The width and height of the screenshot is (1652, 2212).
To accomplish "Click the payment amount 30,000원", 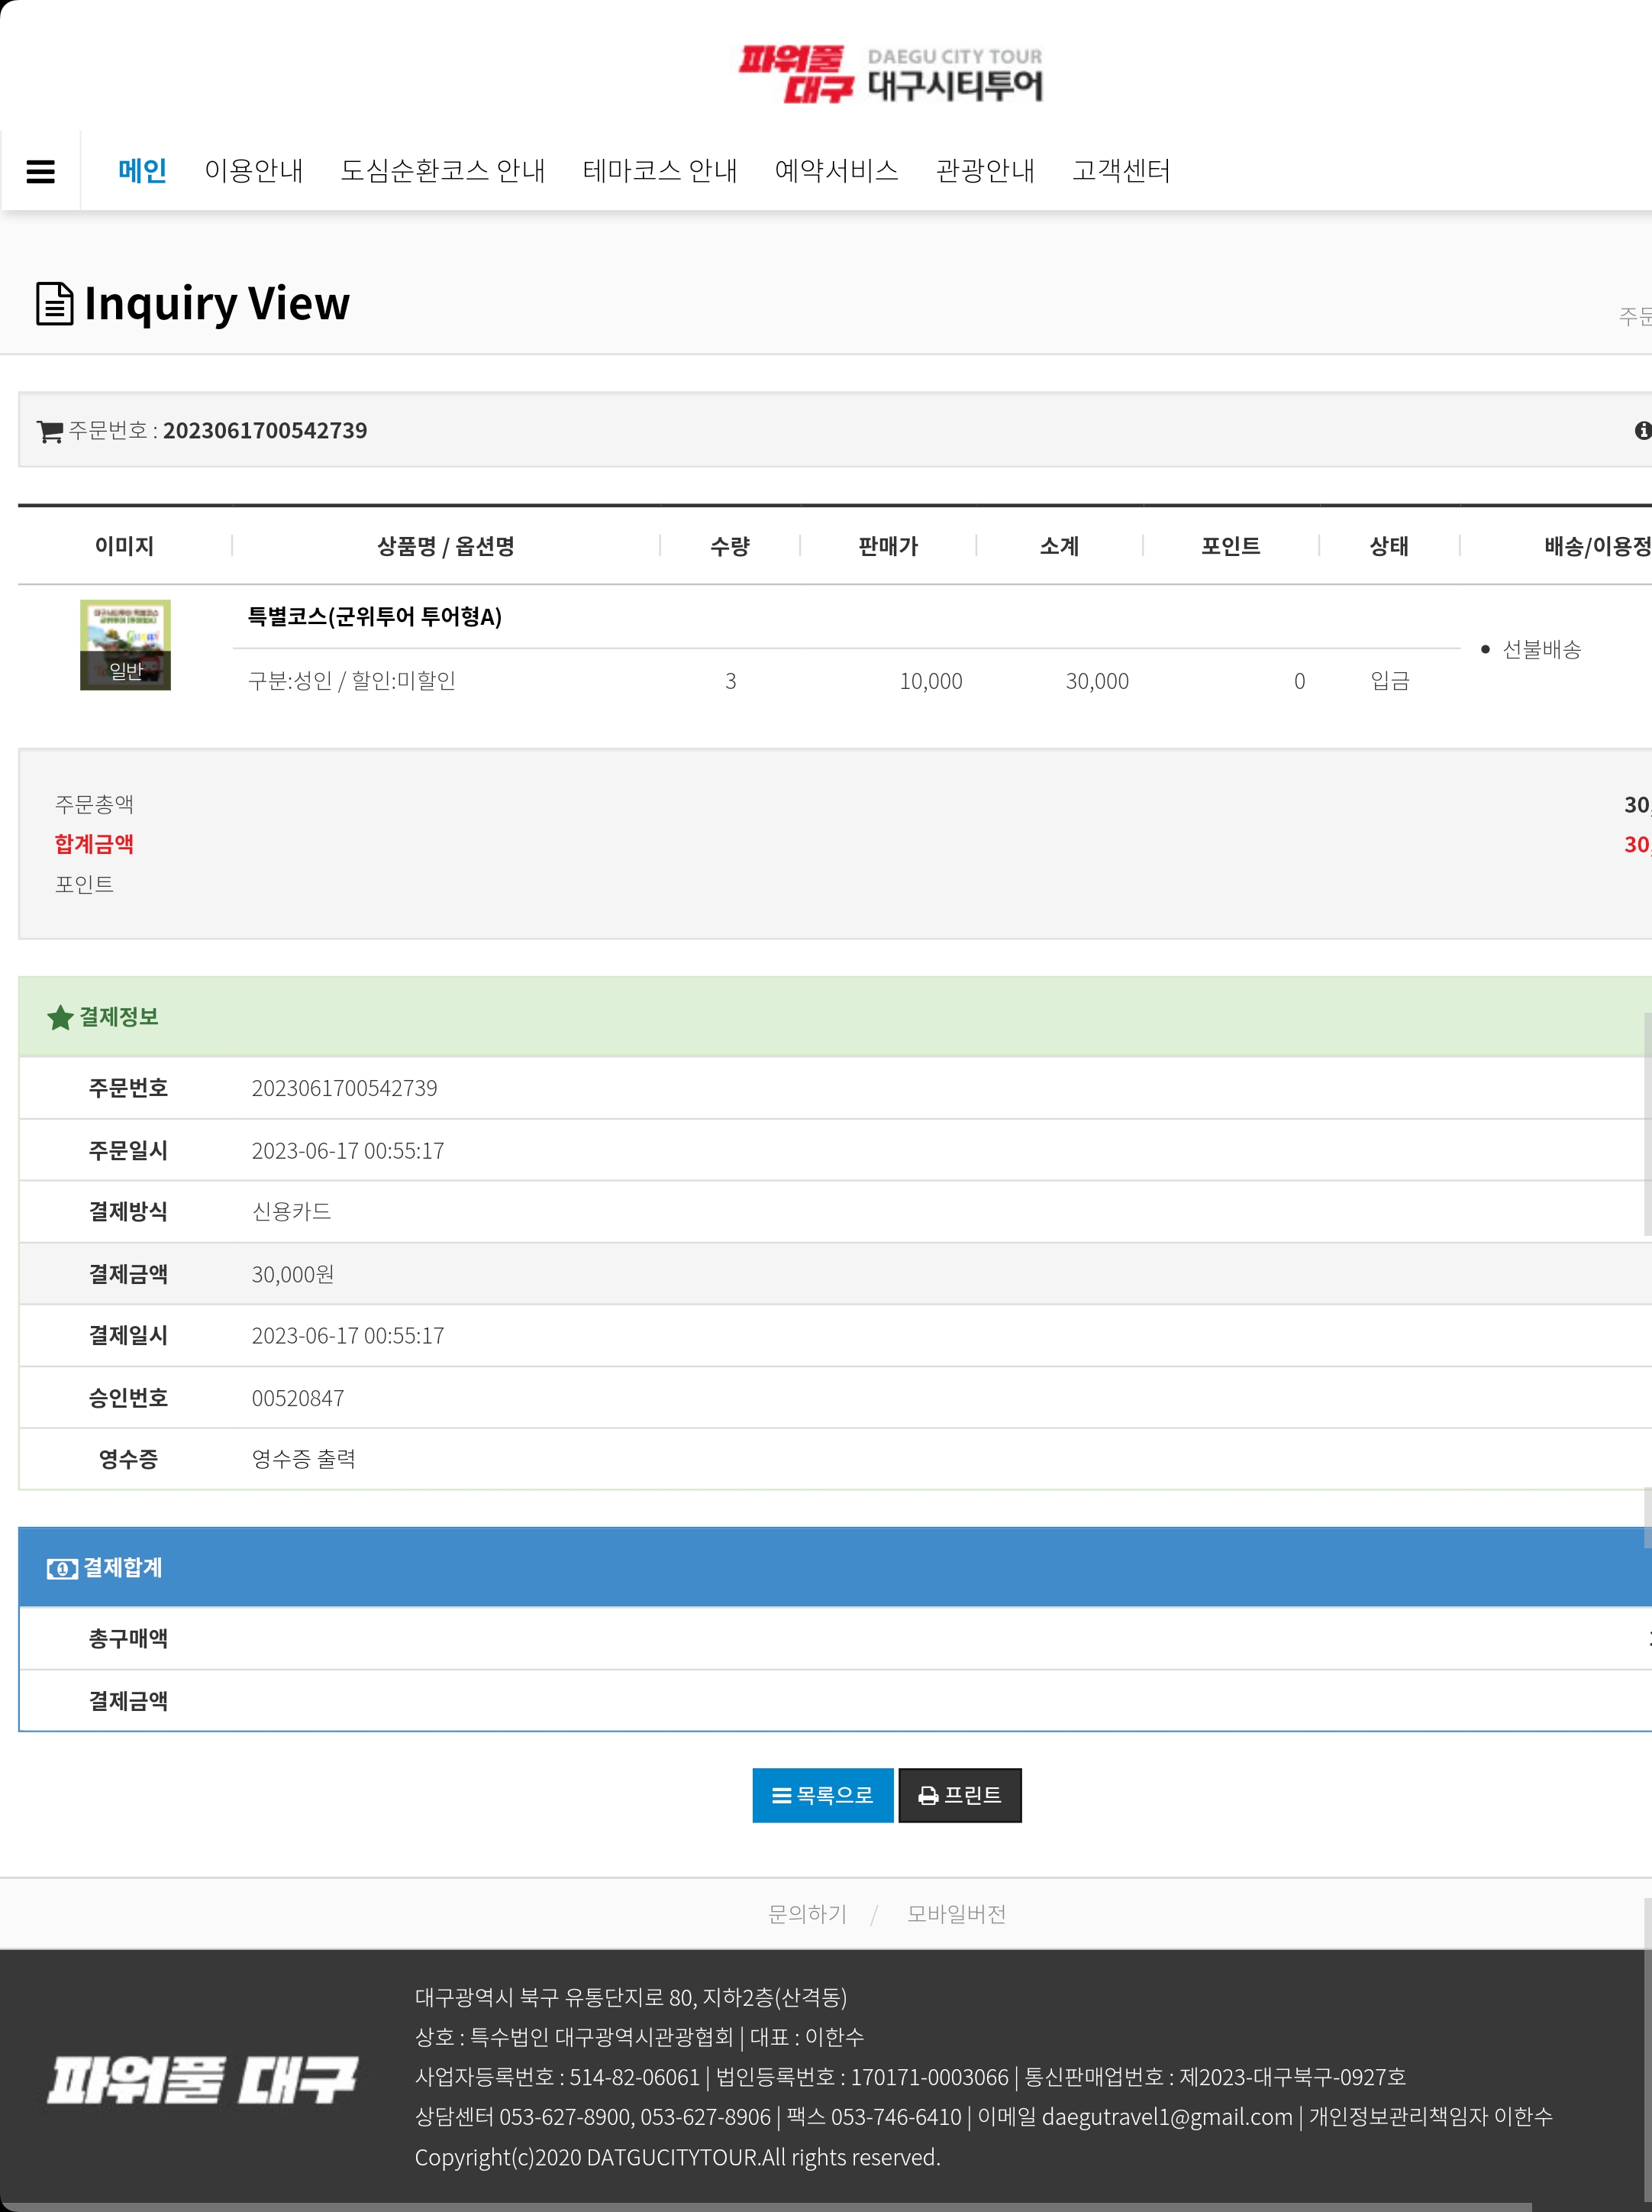I will click(x=293, y=1274).
